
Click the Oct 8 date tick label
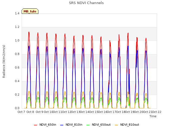click(x=30, y=112)
